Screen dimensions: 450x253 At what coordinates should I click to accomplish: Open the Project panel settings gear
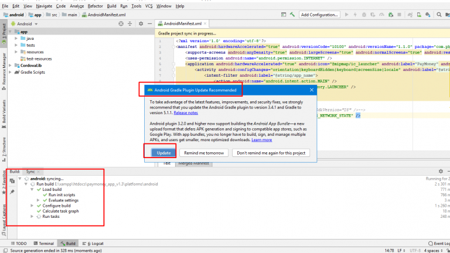click(x=141, y=24)
